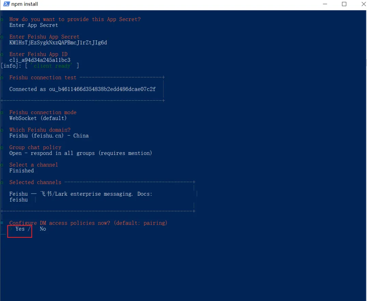The height and width of the screenshot is (301, 367).
Task: Click the 'Selected channels' heading
Action: [x=35, y=182]
